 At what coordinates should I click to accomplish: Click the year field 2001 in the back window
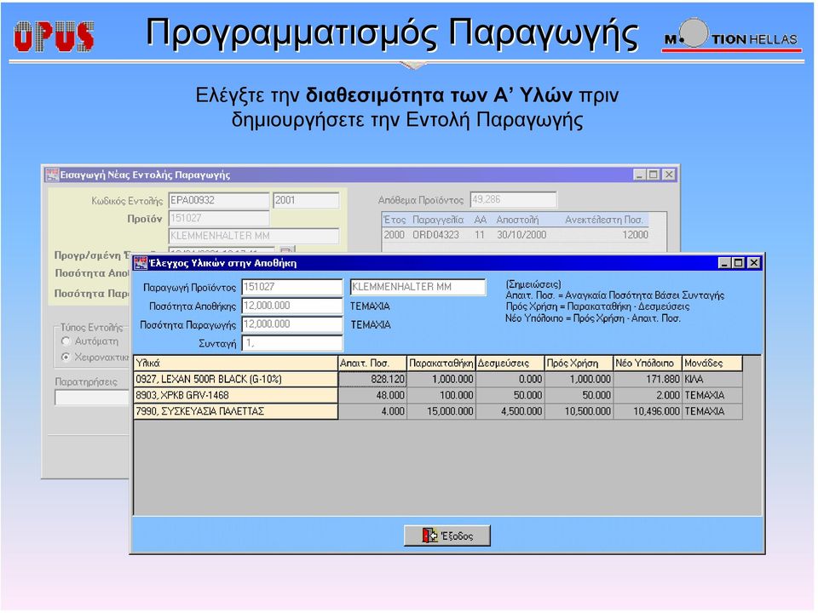[306, 200]
